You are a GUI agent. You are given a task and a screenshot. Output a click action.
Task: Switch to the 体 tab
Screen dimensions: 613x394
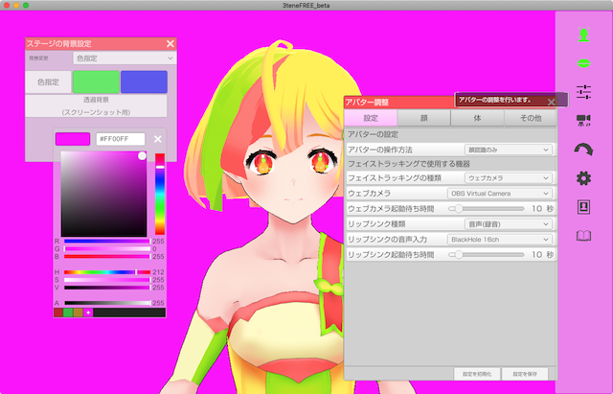point(477,118)
